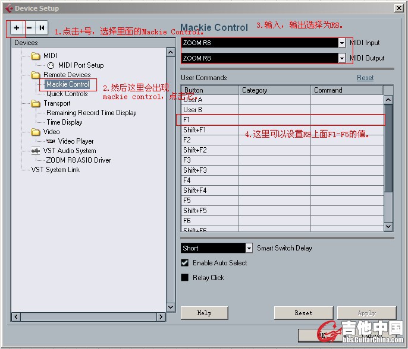This screenshot has width=408, height=349.
Task: Open the MIDI Input dropdown
Action: click(x=341, y=43)
